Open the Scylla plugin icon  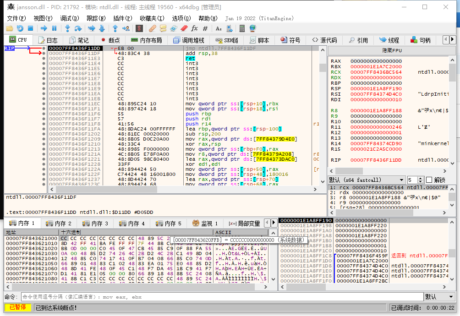pyautogui.click(x=139, y=28)
